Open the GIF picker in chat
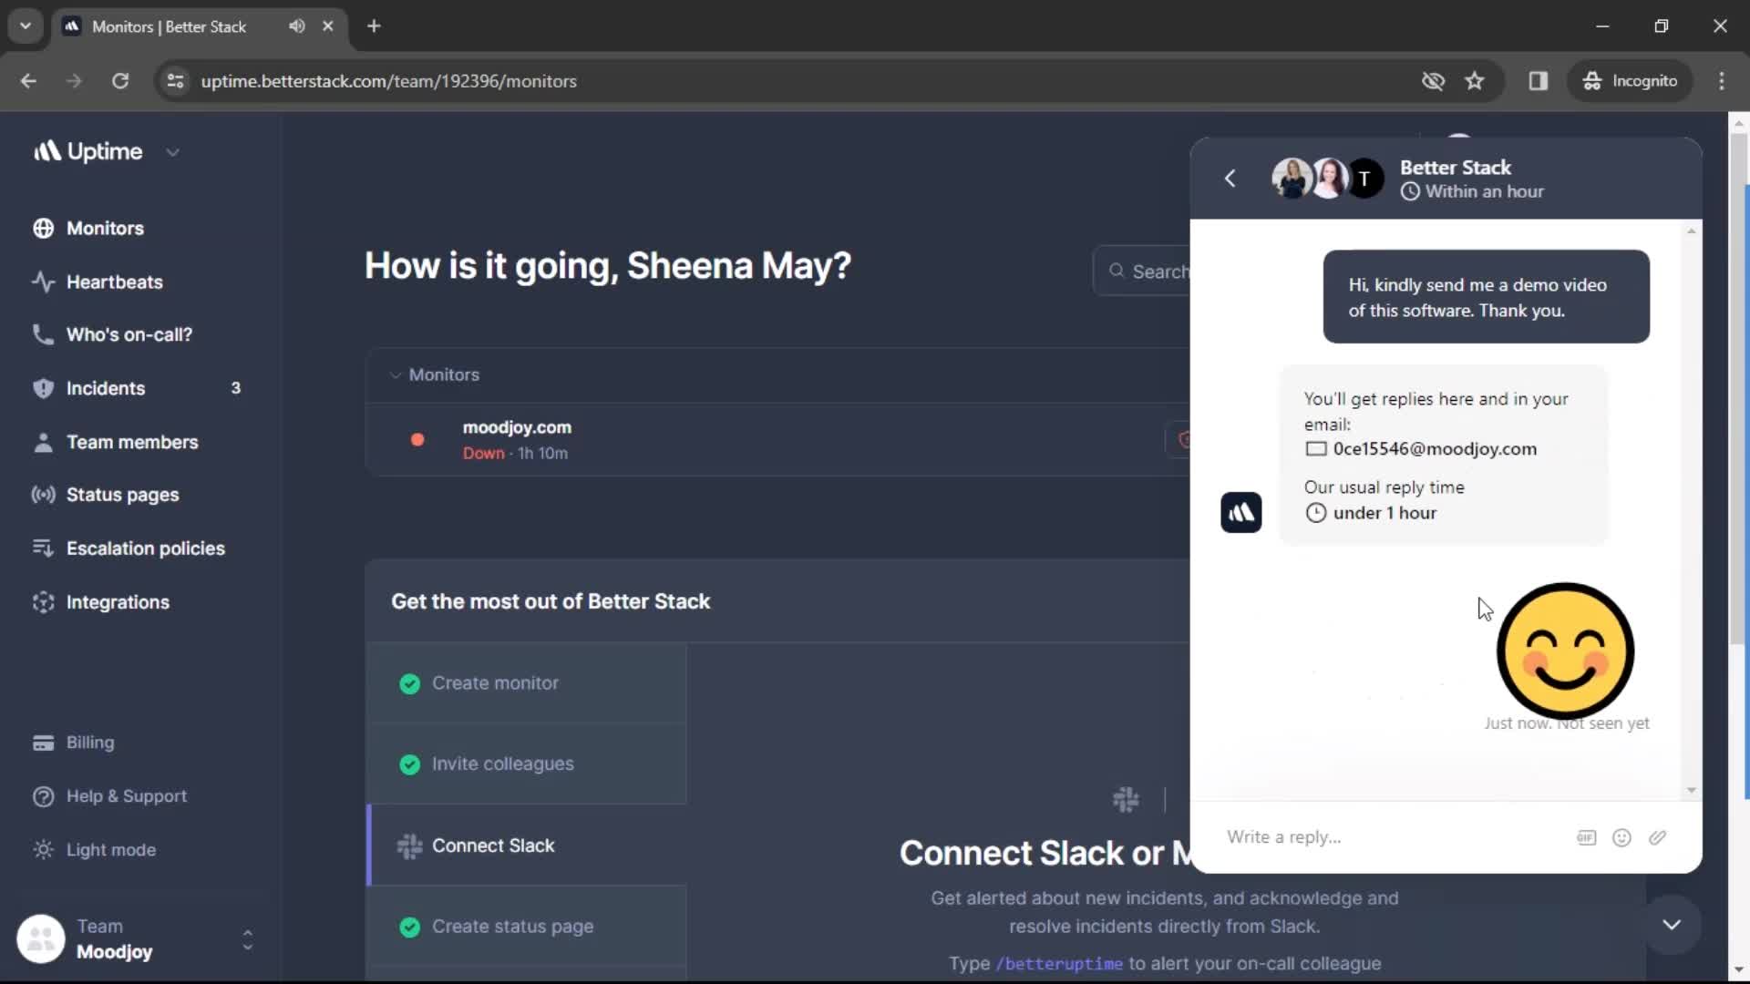This screenshot has height=984, width=1750. coord(1586,838)
